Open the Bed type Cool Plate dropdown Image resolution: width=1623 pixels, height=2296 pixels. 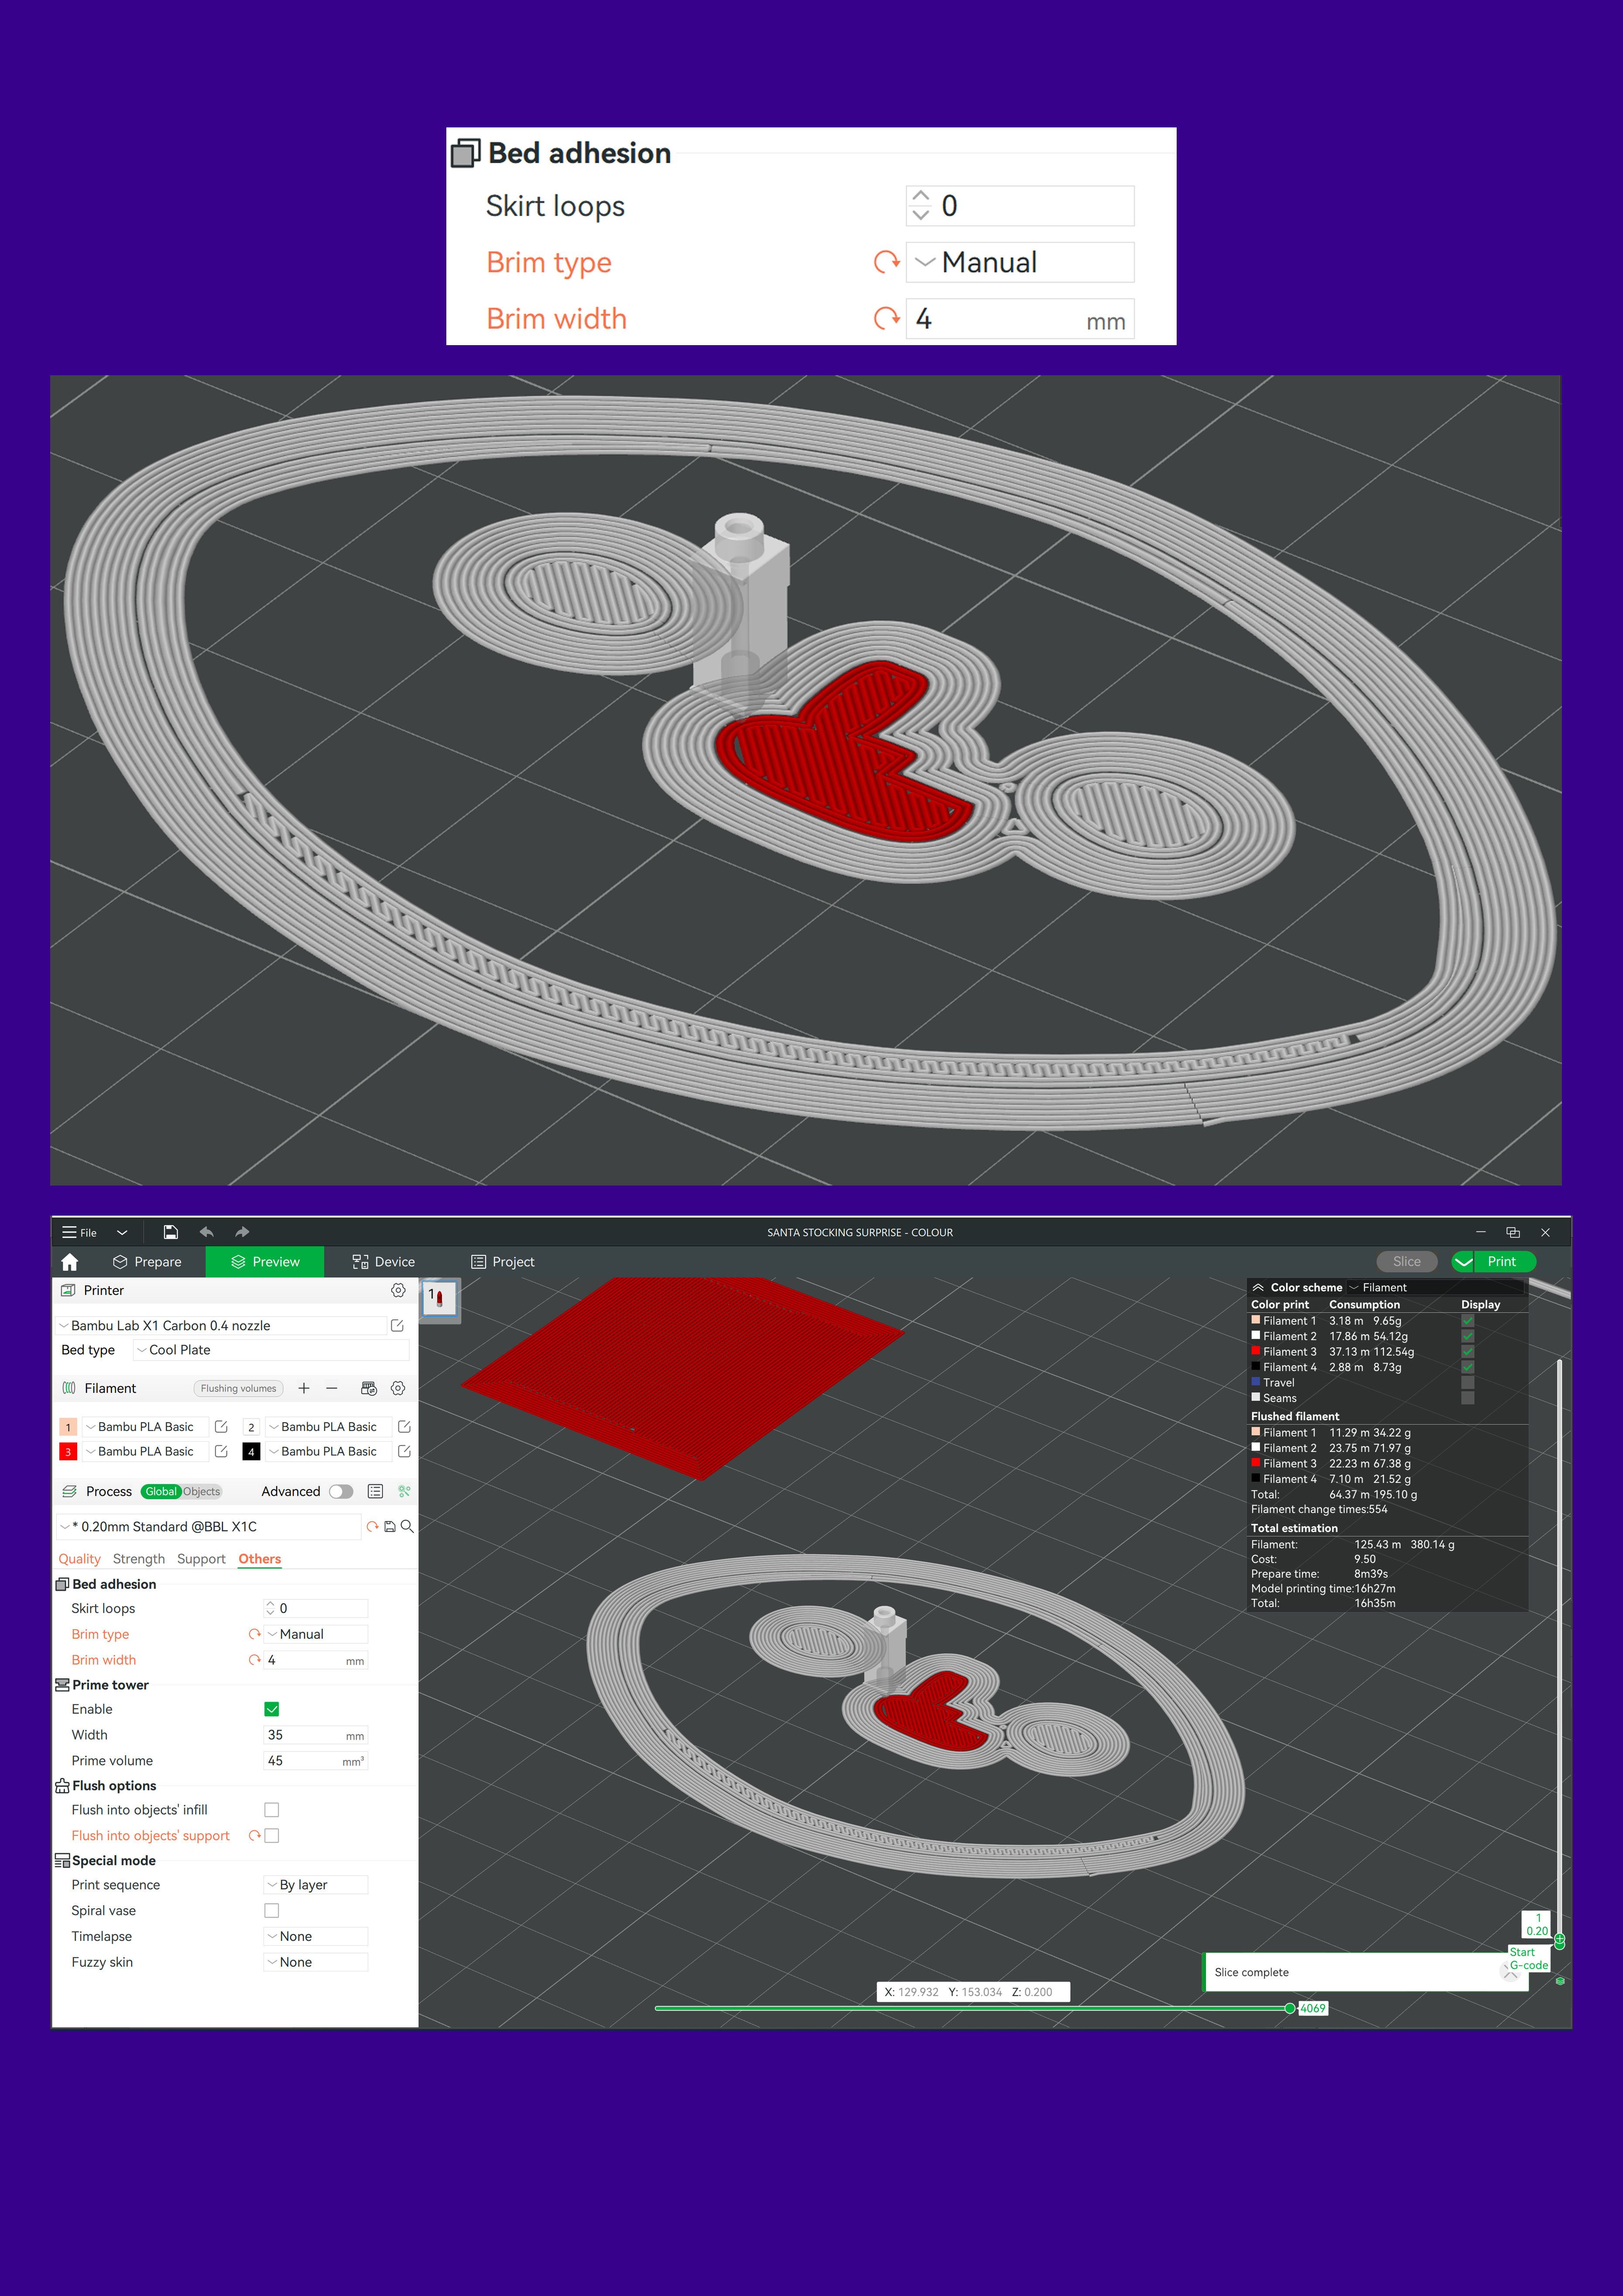(271, 1350)
